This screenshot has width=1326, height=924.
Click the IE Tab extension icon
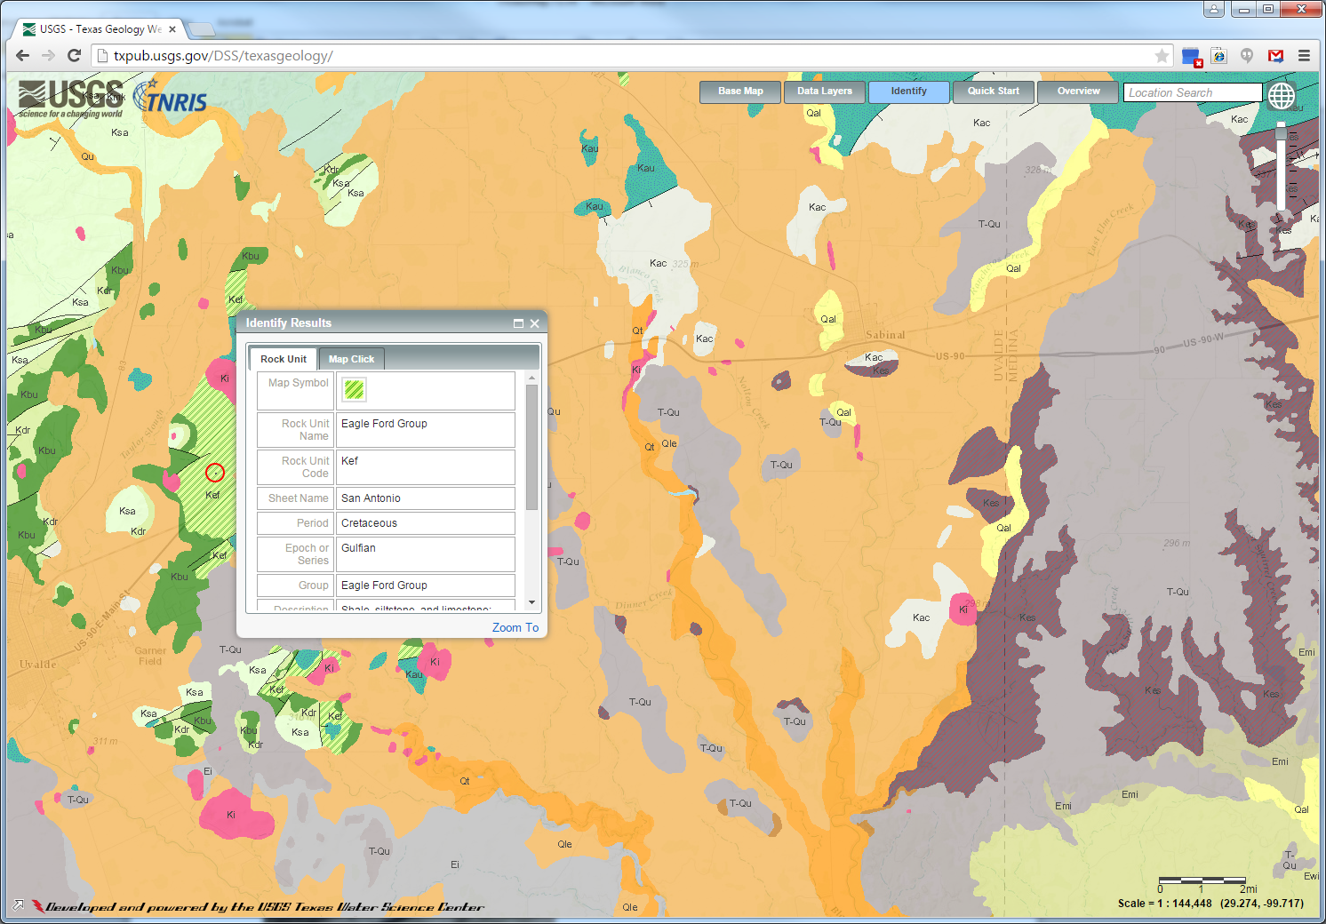pos(1218,56)
